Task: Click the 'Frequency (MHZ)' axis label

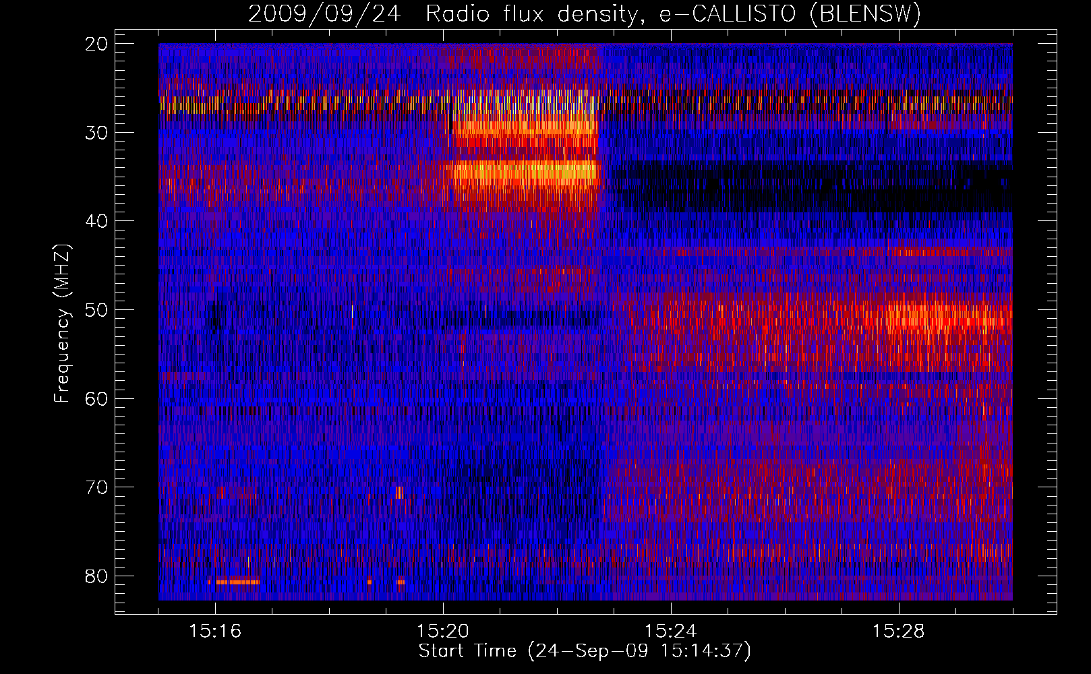Action: (x=62, y=324)
